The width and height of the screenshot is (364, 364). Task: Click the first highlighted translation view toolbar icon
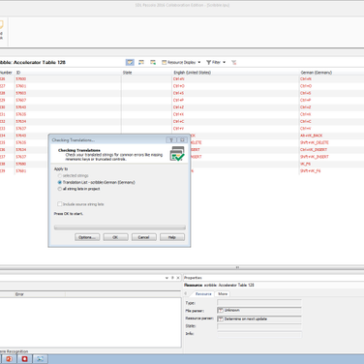pos(130,62)
